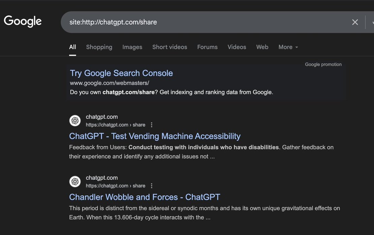Switch to the Shopping tab
The width and height of the screenshot is (374, 235).
coord(99,47)
